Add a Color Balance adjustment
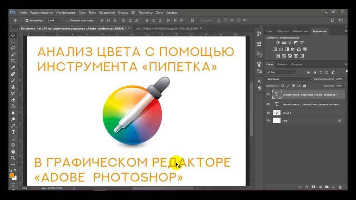Viewport: 356px width, 200px height. (x=281, y=49)
